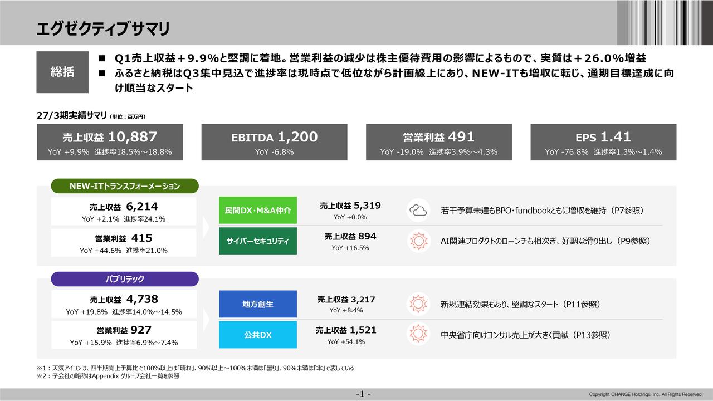Click the YoY +16.5% figure

click(350, 248)
